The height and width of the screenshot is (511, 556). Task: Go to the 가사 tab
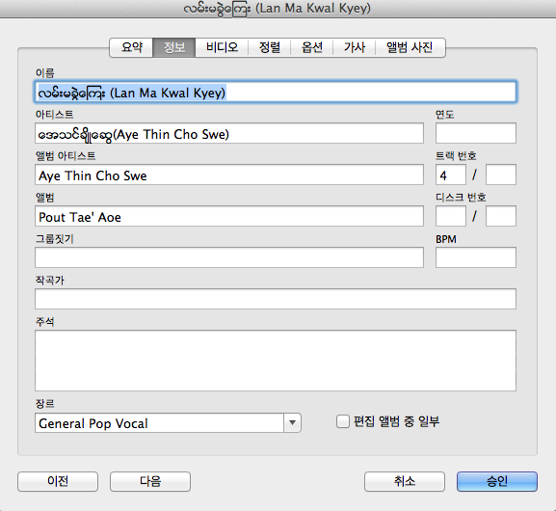tap(355, 47)
